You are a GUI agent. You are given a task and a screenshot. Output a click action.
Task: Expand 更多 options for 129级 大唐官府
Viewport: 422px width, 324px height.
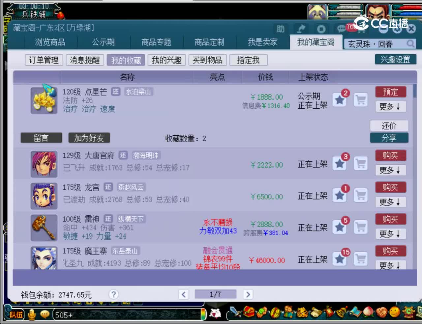click(x=390, y=170)
